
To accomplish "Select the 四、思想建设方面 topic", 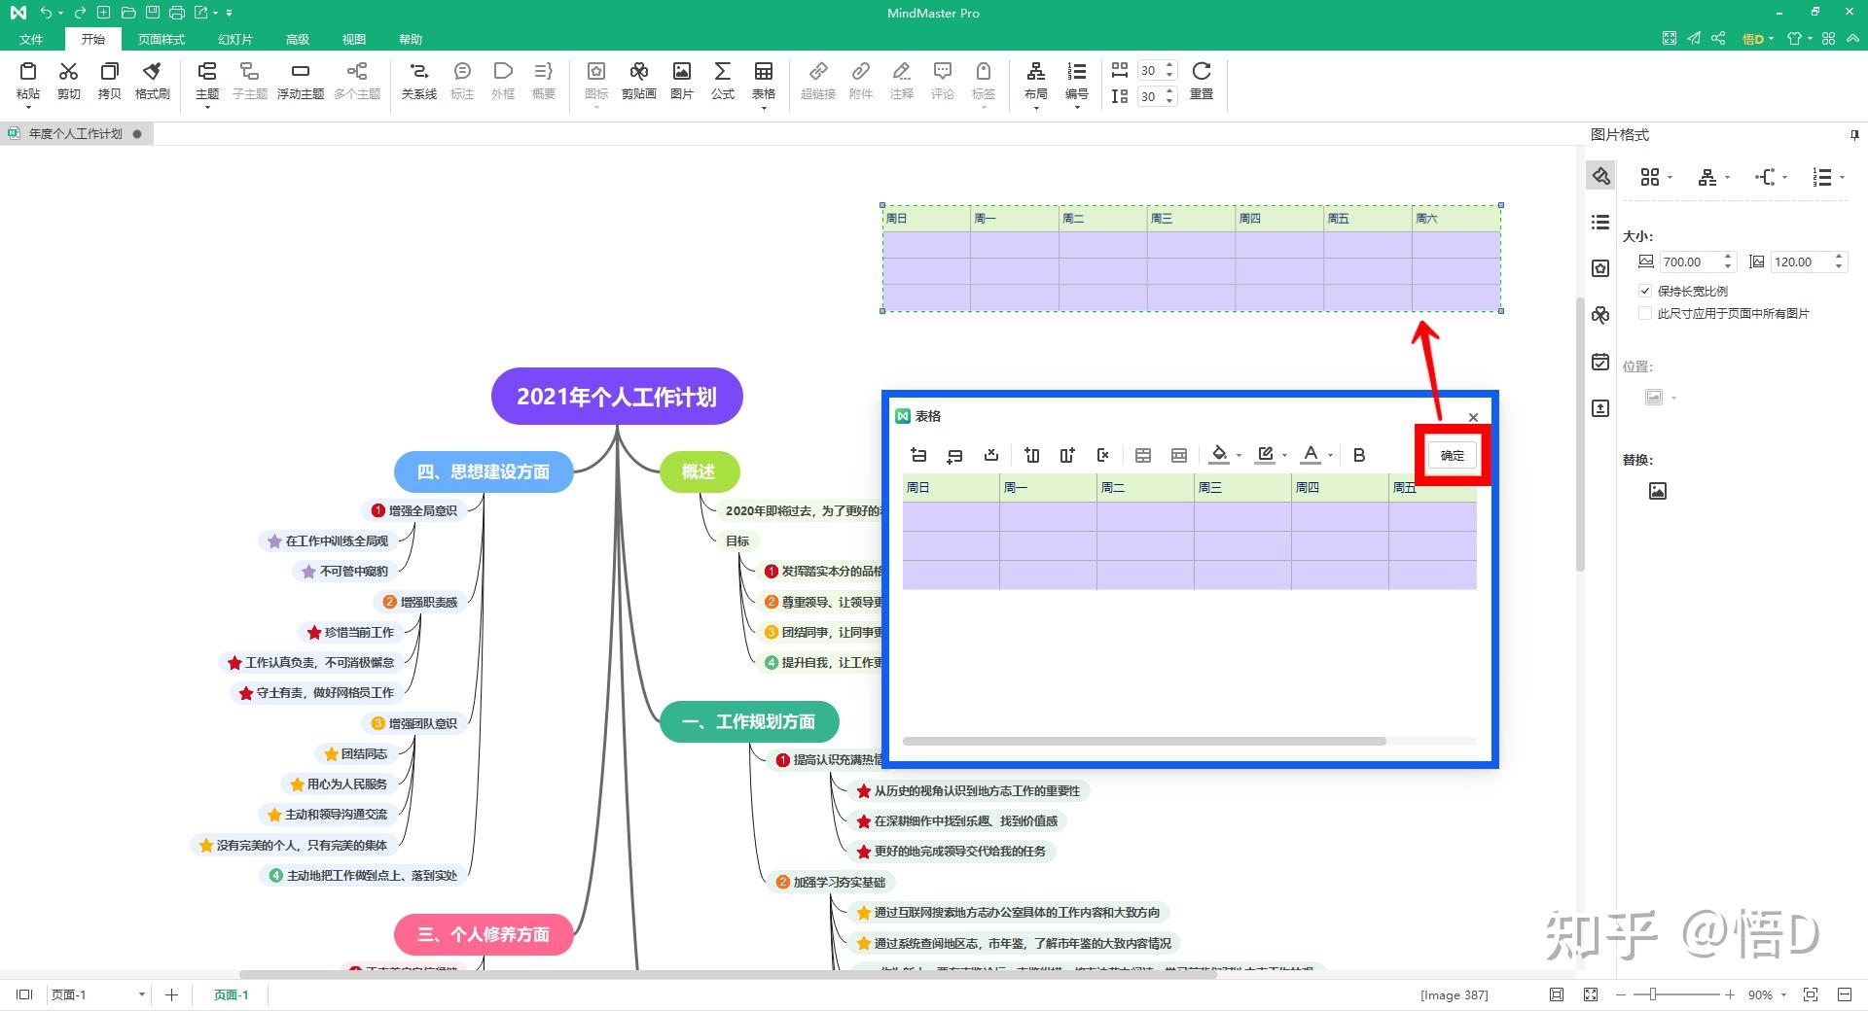I will (484, 471).
